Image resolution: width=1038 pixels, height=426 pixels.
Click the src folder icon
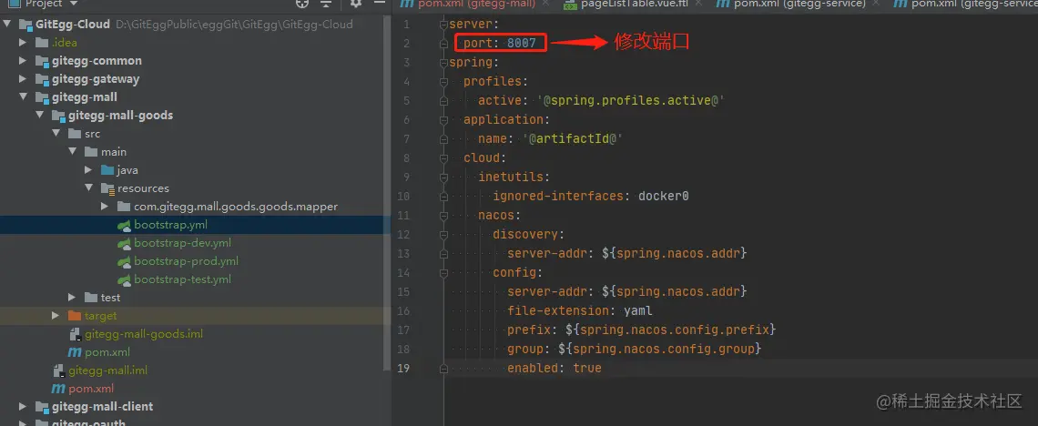tap(74, 134)
